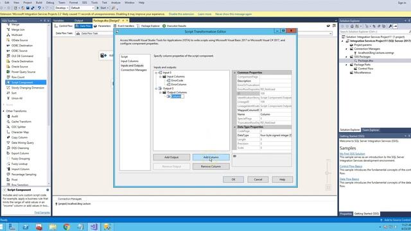Select the Audit toolbox item

coord(15,116)
